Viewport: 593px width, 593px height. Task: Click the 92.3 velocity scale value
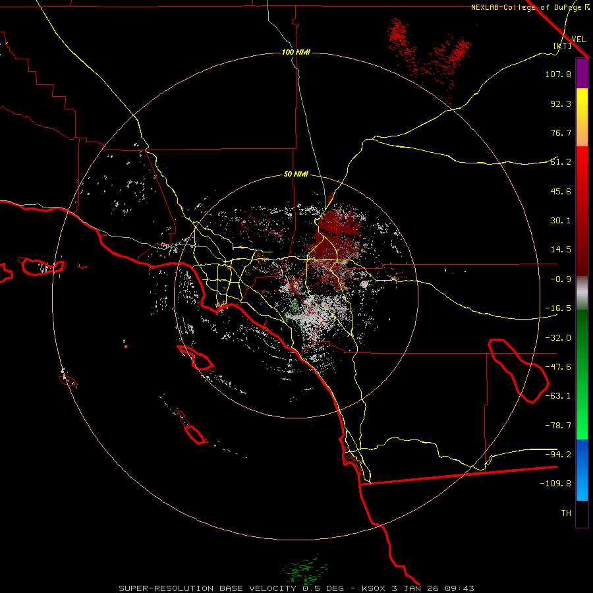click(561, 103)
